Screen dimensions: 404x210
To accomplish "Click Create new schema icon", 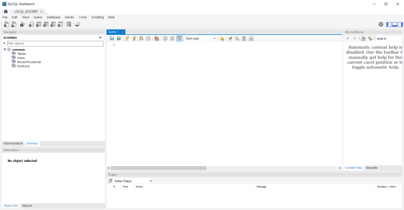I will (x=31, y=25).
